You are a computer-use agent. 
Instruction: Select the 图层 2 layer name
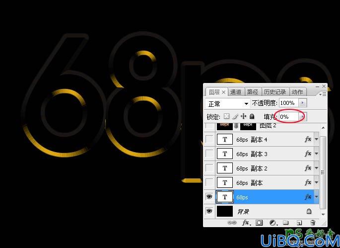coord(268,126)
